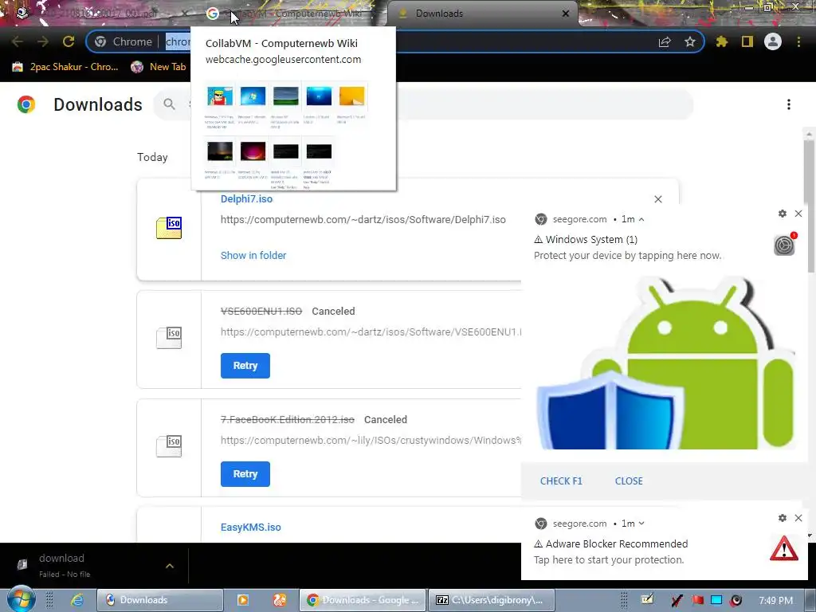
Task: Click the Canceled status of VSE600ENU1.ISO
Action: click(333, 312)
